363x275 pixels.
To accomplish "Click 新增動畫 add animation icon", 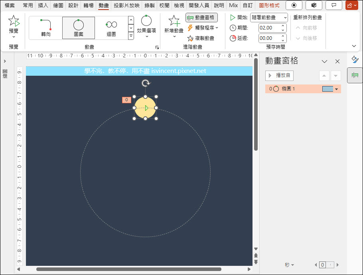I will 174,21.
